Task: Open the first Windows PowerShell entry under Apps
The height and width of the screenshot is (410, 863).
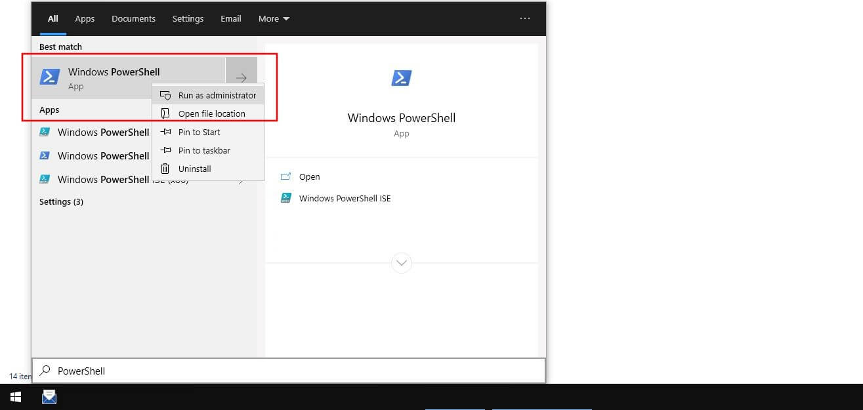Action: tap(92, 132)
